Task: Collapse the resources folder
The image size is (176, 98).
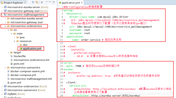Action: tap(15, 41)
